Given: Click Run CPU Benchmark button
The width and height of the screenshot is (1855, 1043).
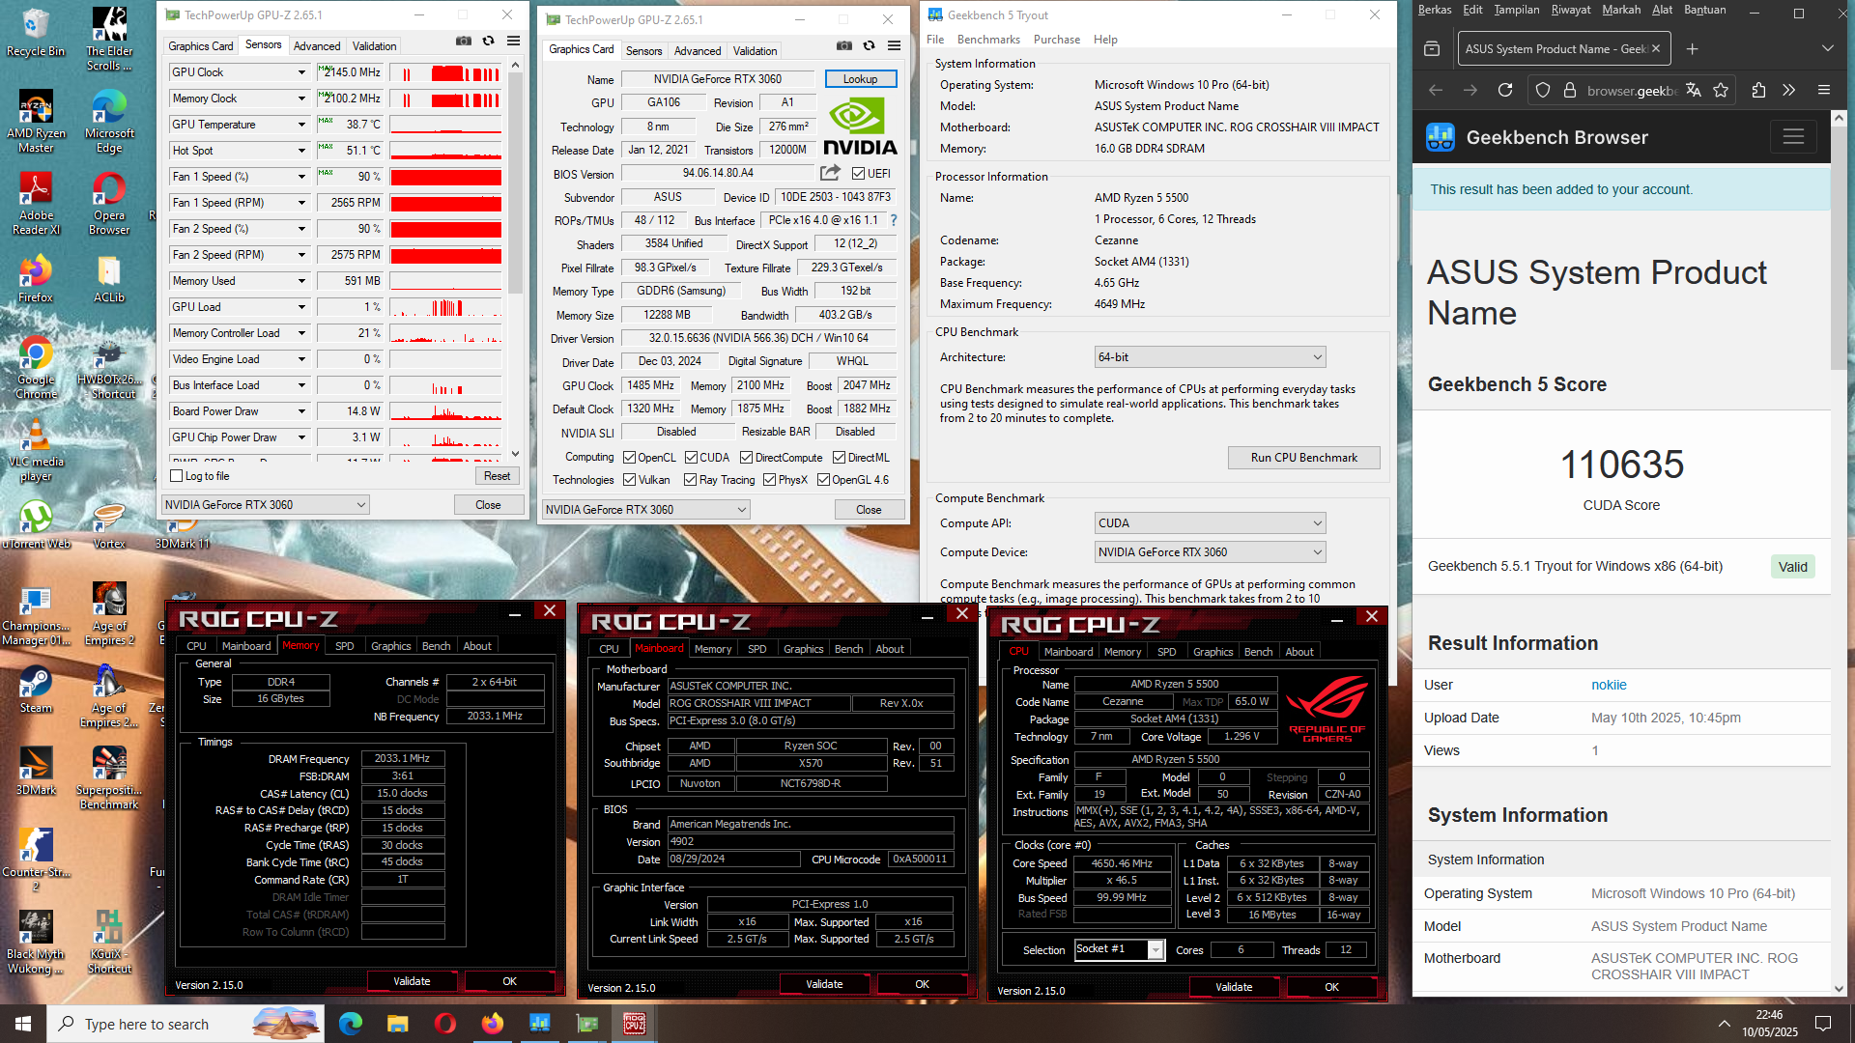Looking at the screenshot, I should pos(1303,458).
